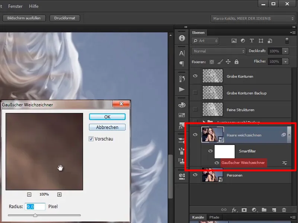
Task: Click link layers icon at panel bottom
Action: 224,210
